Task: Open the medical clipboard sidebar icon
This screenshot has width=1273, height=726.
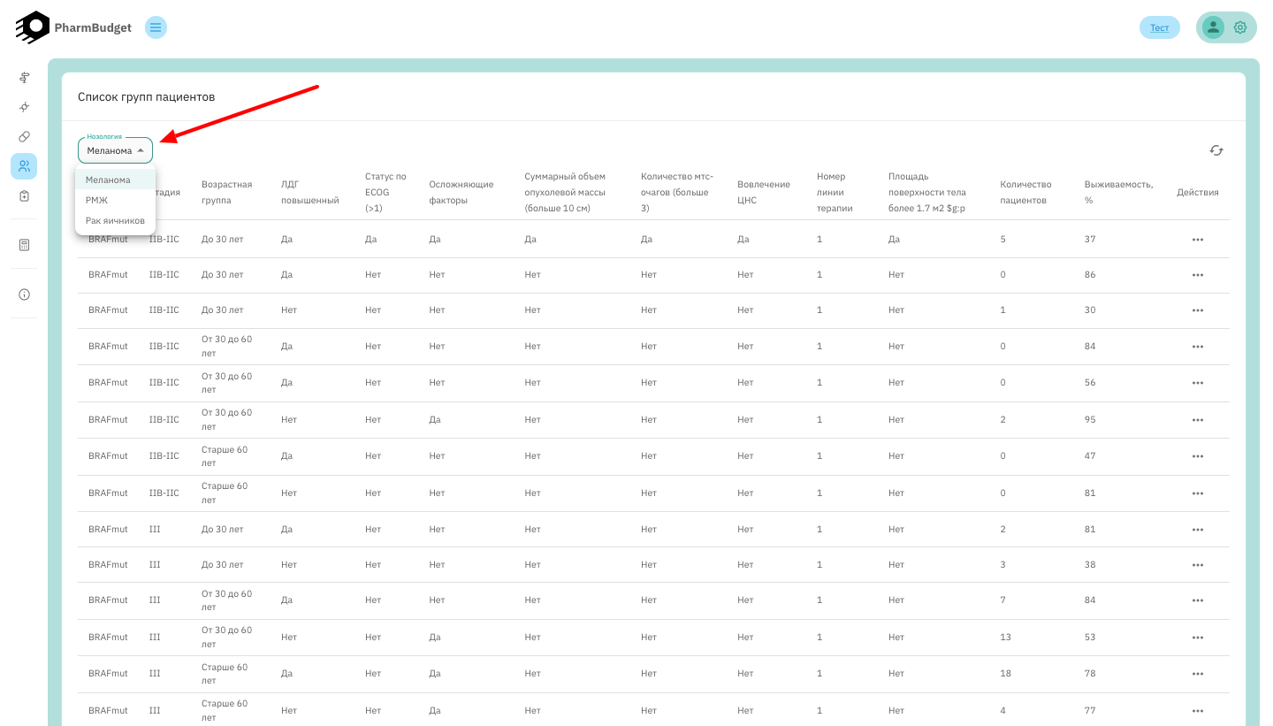Action: coord(24,195)
